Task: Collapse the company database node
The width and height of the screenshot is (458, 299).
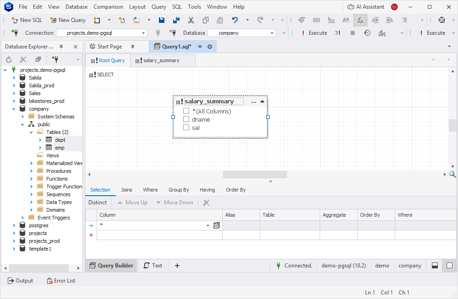Action: coord(14,109)
